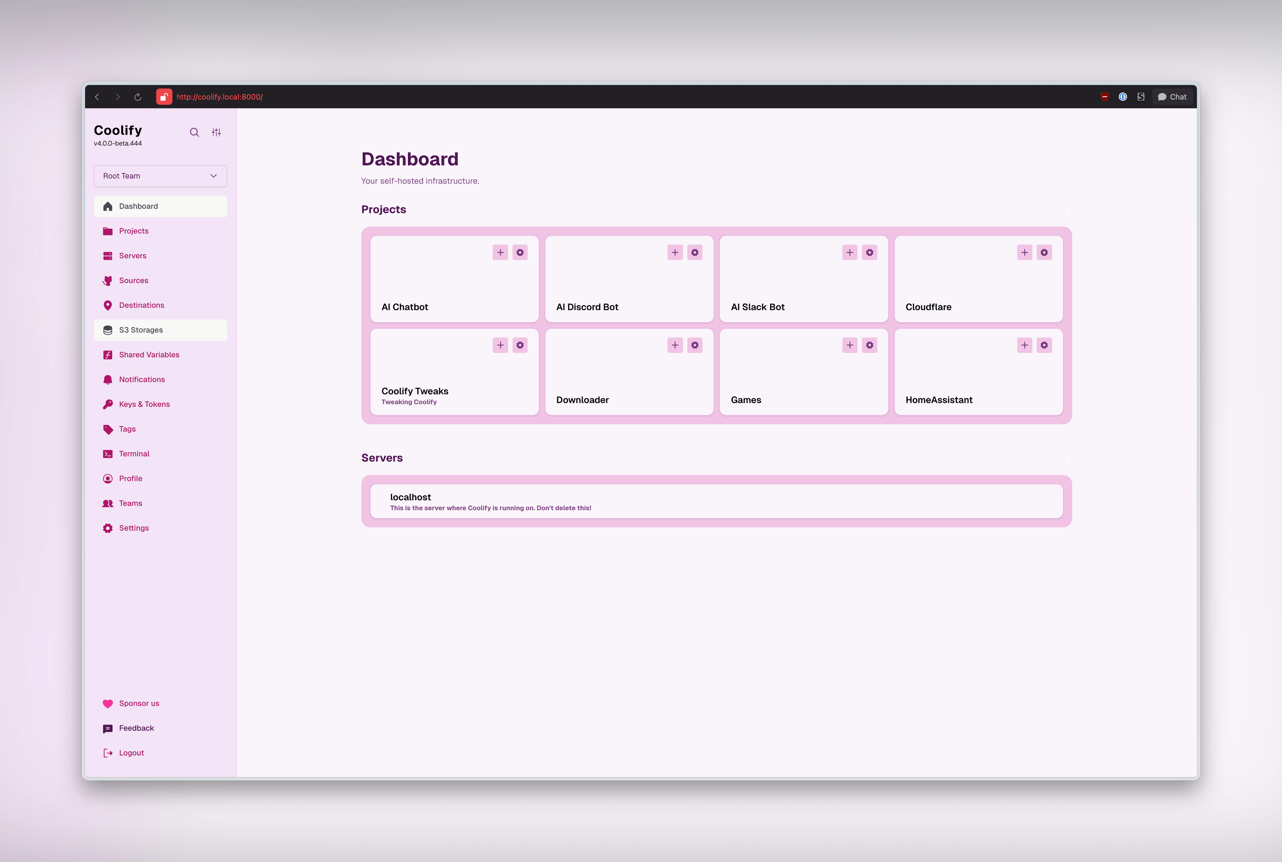
Task: Click the search magnifier icon in sidebar
Action: (194, 132)
